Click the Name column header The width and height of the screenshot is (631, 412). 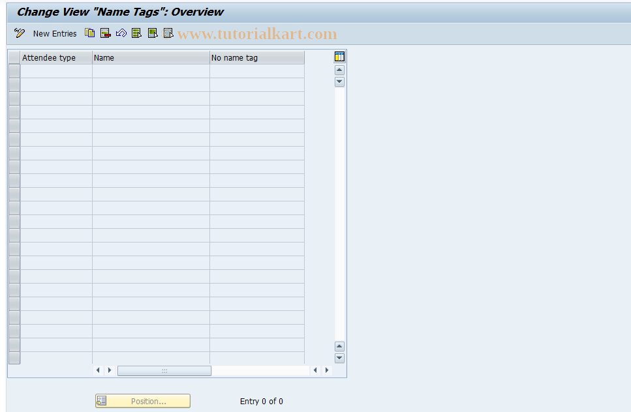(x=151, y=58)
